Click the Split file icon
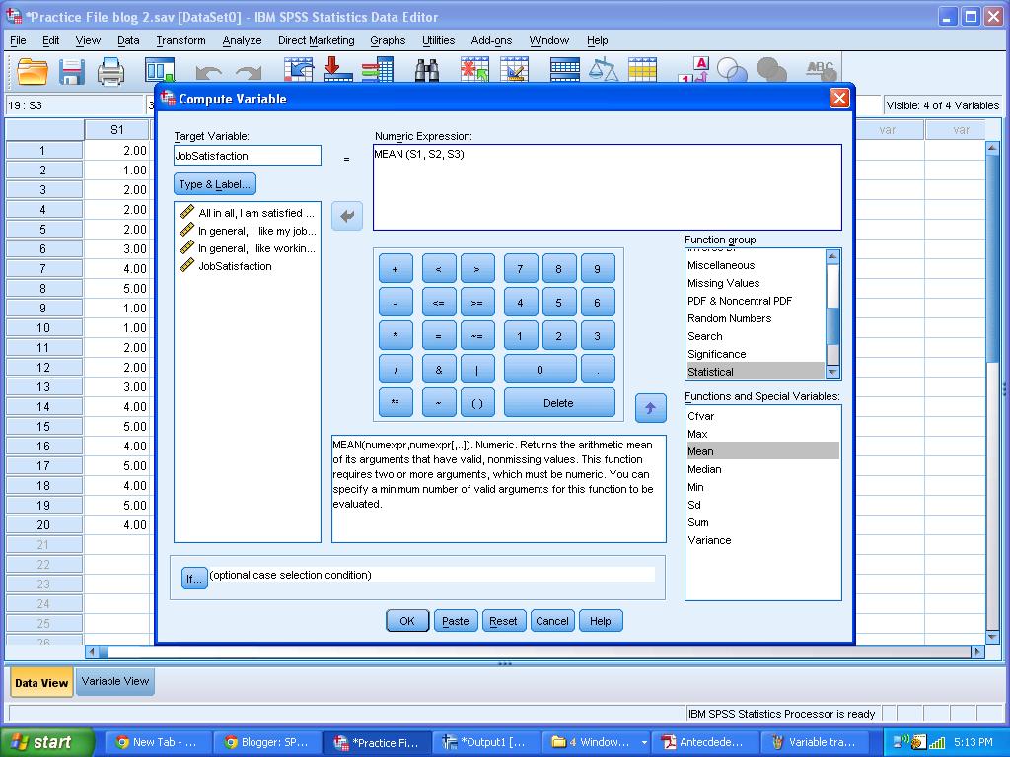1010x757 pixels. [x=565, y=70]
